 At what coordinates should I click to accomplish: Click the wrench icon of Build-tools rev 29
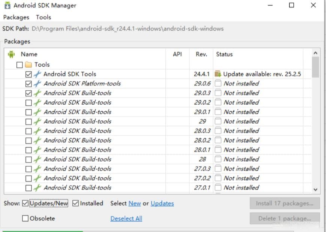coord(38,121)
